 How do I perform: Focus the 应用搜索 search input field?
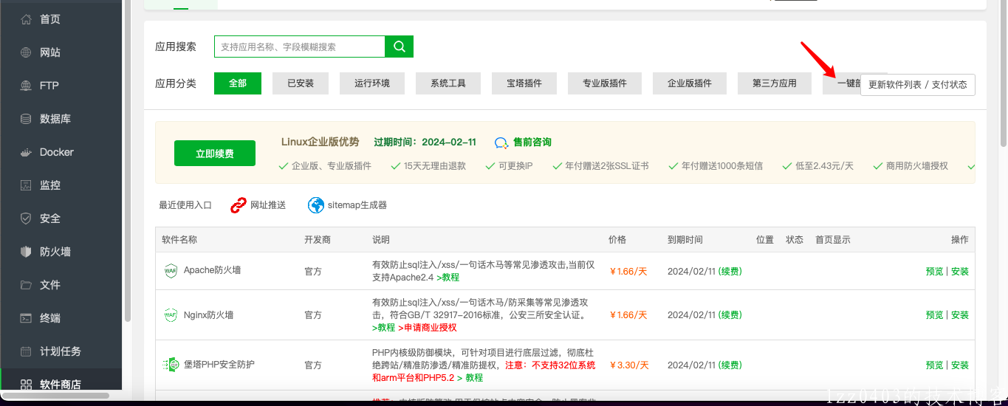click(300, 47)
